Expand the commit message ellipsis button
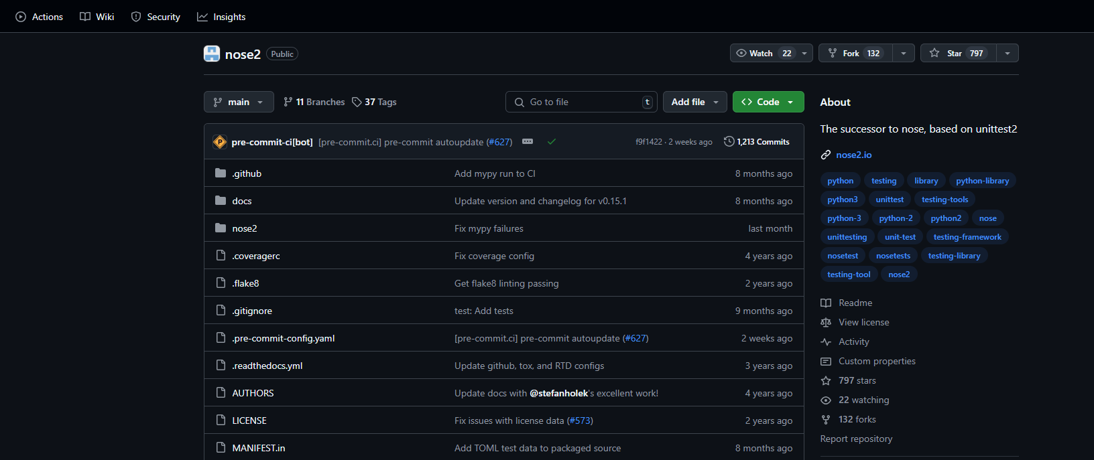 pyautogui.click(x=528, y=141)
